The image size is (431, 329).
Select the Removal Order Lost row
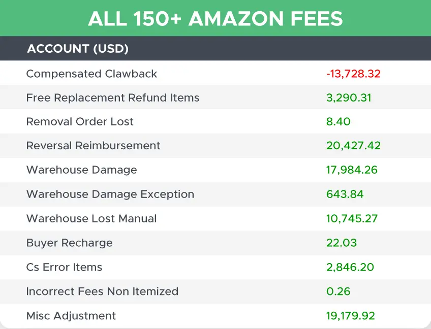[80, 122]
